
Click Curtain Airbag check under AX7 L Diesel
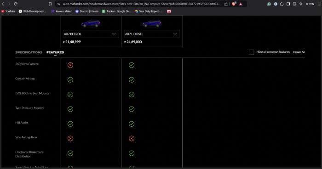132,79
